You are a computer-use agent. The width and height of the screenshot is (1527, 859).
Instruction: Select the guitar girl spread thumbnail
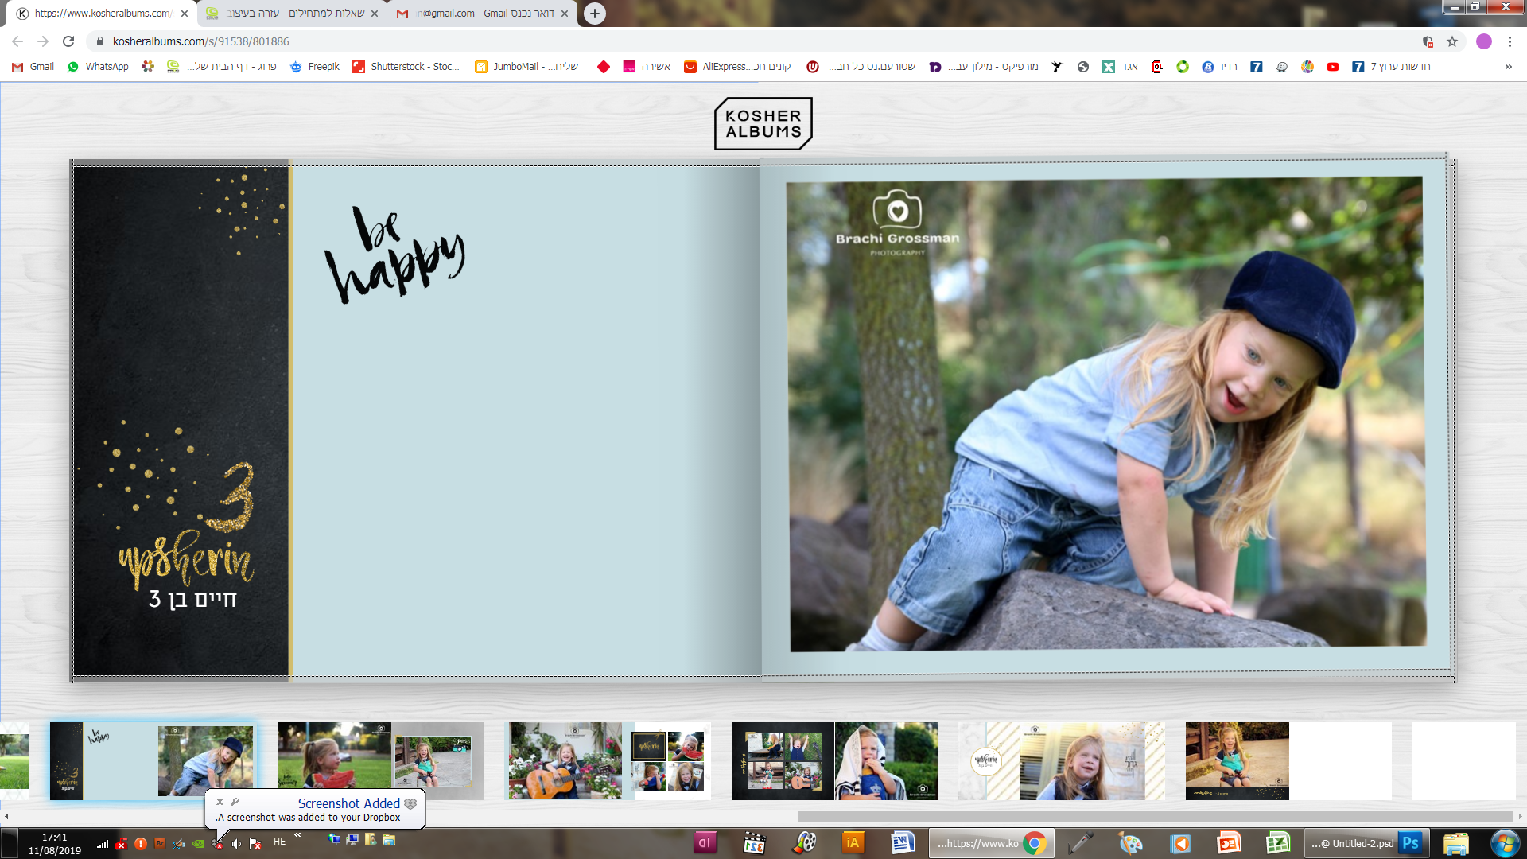[608, 760]
